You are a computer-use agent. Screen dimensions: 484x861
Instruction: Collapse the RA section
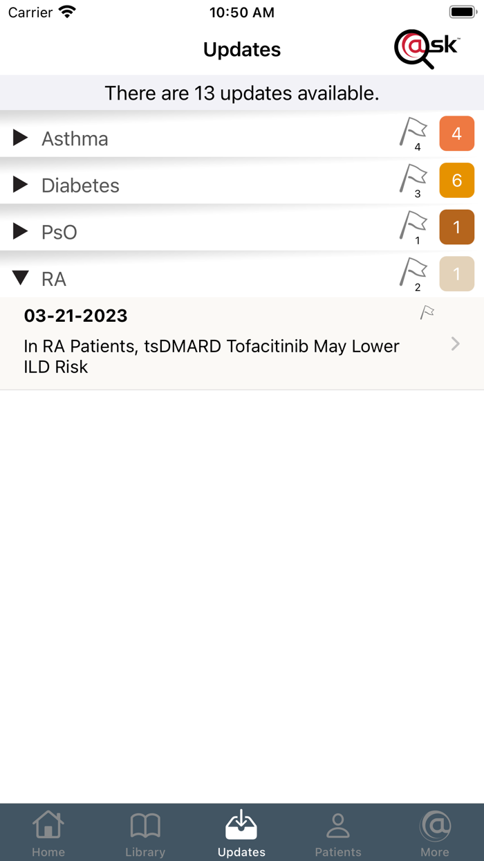[21, 278]
